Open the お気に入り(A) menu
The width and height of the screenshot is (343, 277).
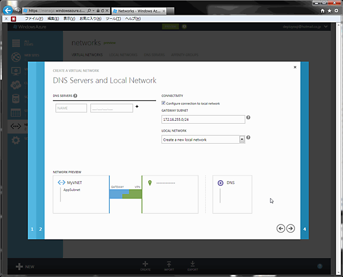coord(90,18)
